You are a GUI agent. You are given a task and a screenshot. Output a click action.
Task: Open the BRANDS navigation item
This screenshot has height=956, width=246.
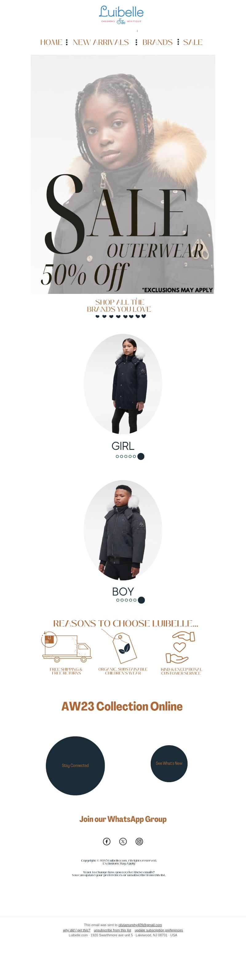(157, 42)
